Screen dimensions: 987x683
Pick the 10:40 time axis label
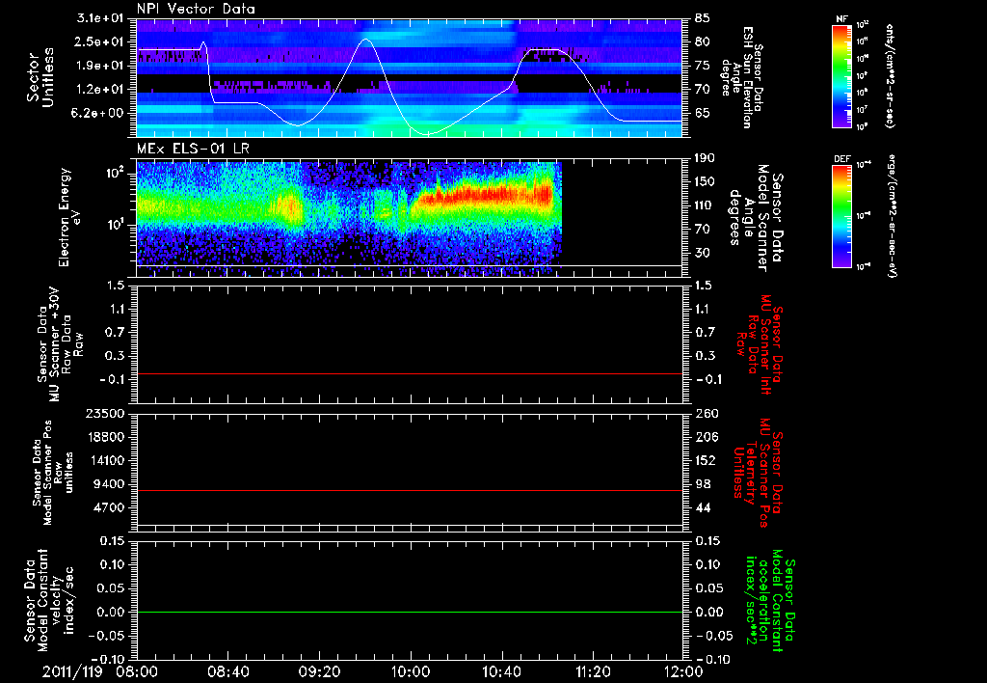click(x=501, y=672)
